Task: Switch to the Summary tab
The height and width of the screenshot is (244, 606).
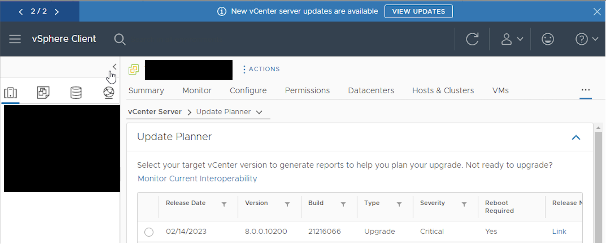Action: pyautogui.click(x=146, y=91)
